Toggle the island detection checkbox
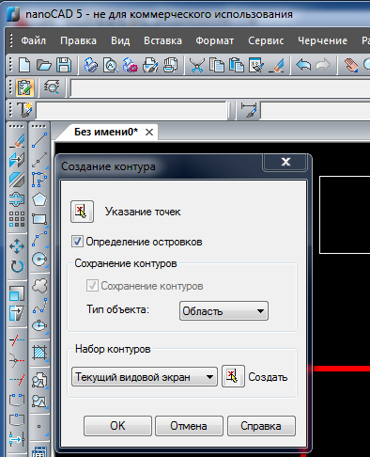This screenshot has width=370, height=457. pyautogui.click(x=77, y=242)
